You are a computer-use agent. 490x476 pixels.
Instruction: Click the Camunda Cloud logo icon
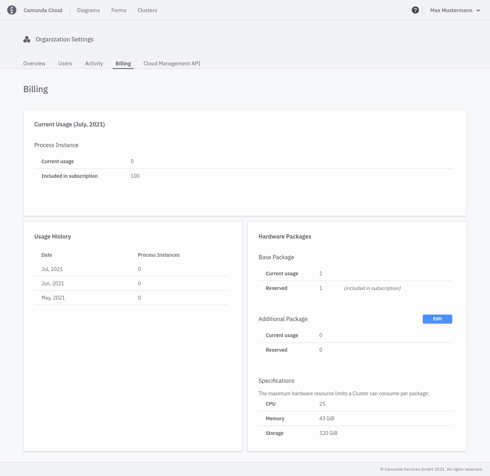coord(12,10)
